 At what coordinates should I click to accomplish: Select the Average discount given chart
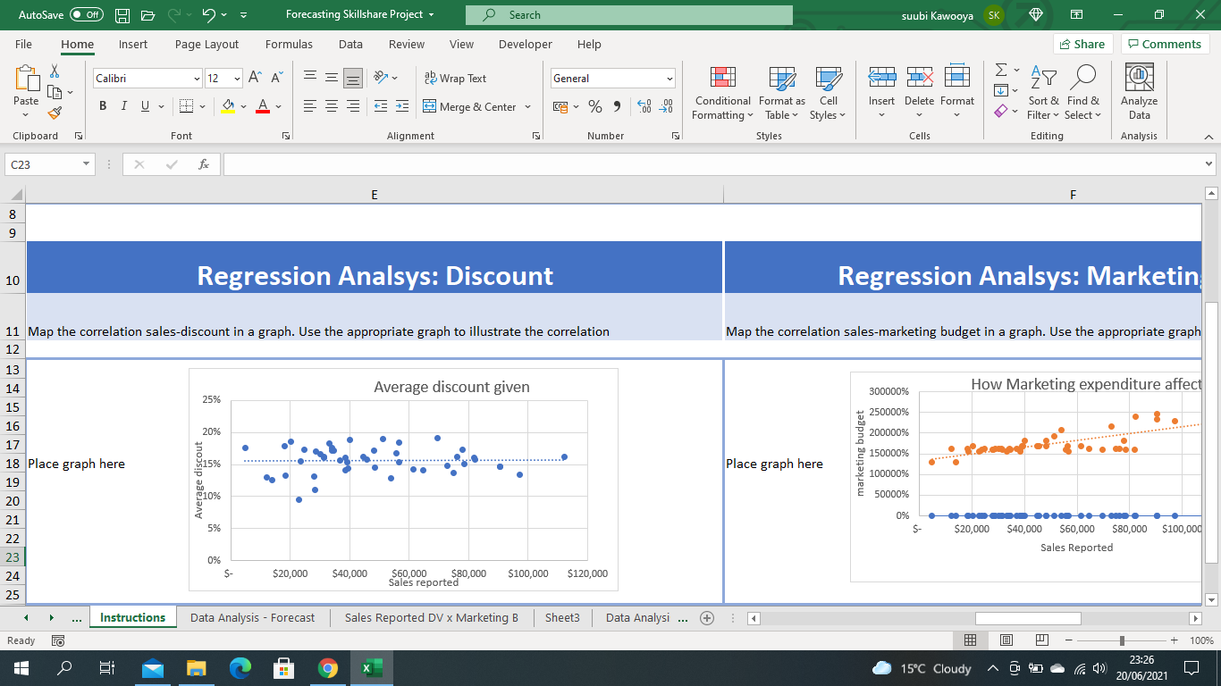click(x=403, y=480)
